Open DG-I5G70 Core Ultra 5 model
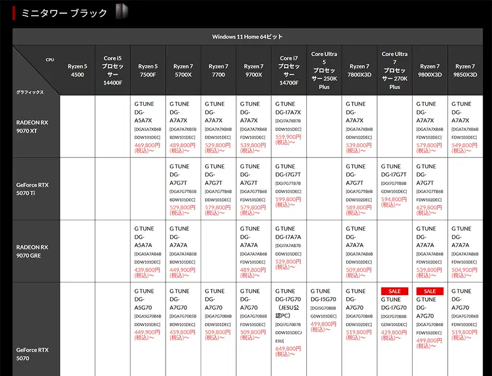This screenshot has height=376, width=492. click(324, 310)
